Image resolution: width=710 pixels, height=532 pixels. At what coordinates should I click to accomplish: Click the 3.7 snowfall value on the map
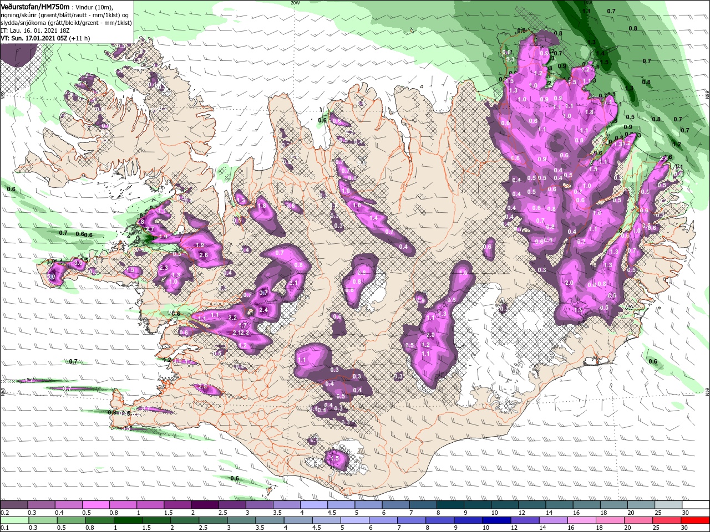point(264,293)
